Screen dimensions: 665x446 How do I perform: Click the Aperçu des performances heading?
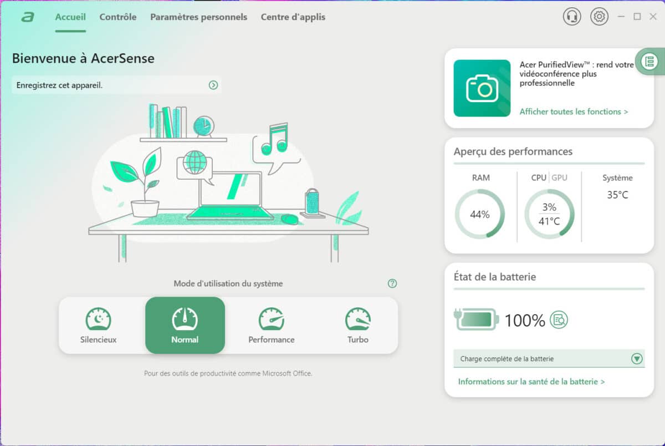coord(513,151)
